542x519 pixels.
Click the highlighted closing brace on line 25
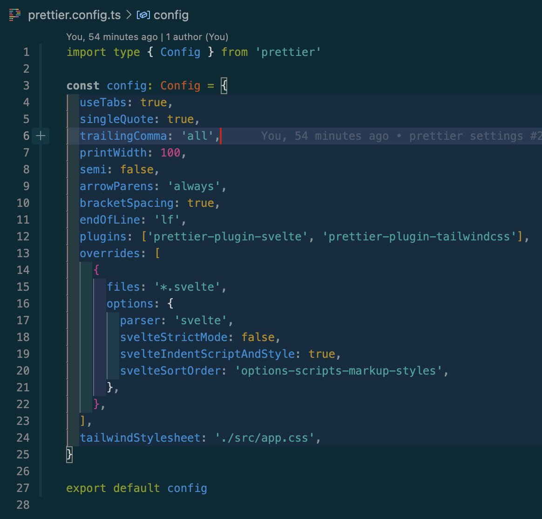(70, 455)
